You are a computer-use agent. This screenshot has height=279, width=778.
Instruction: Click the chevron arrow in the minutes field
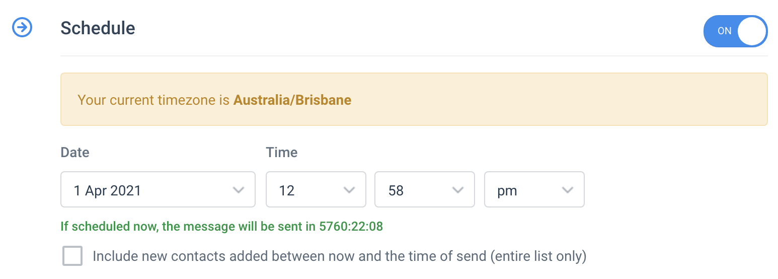click(x=458, y=190)
